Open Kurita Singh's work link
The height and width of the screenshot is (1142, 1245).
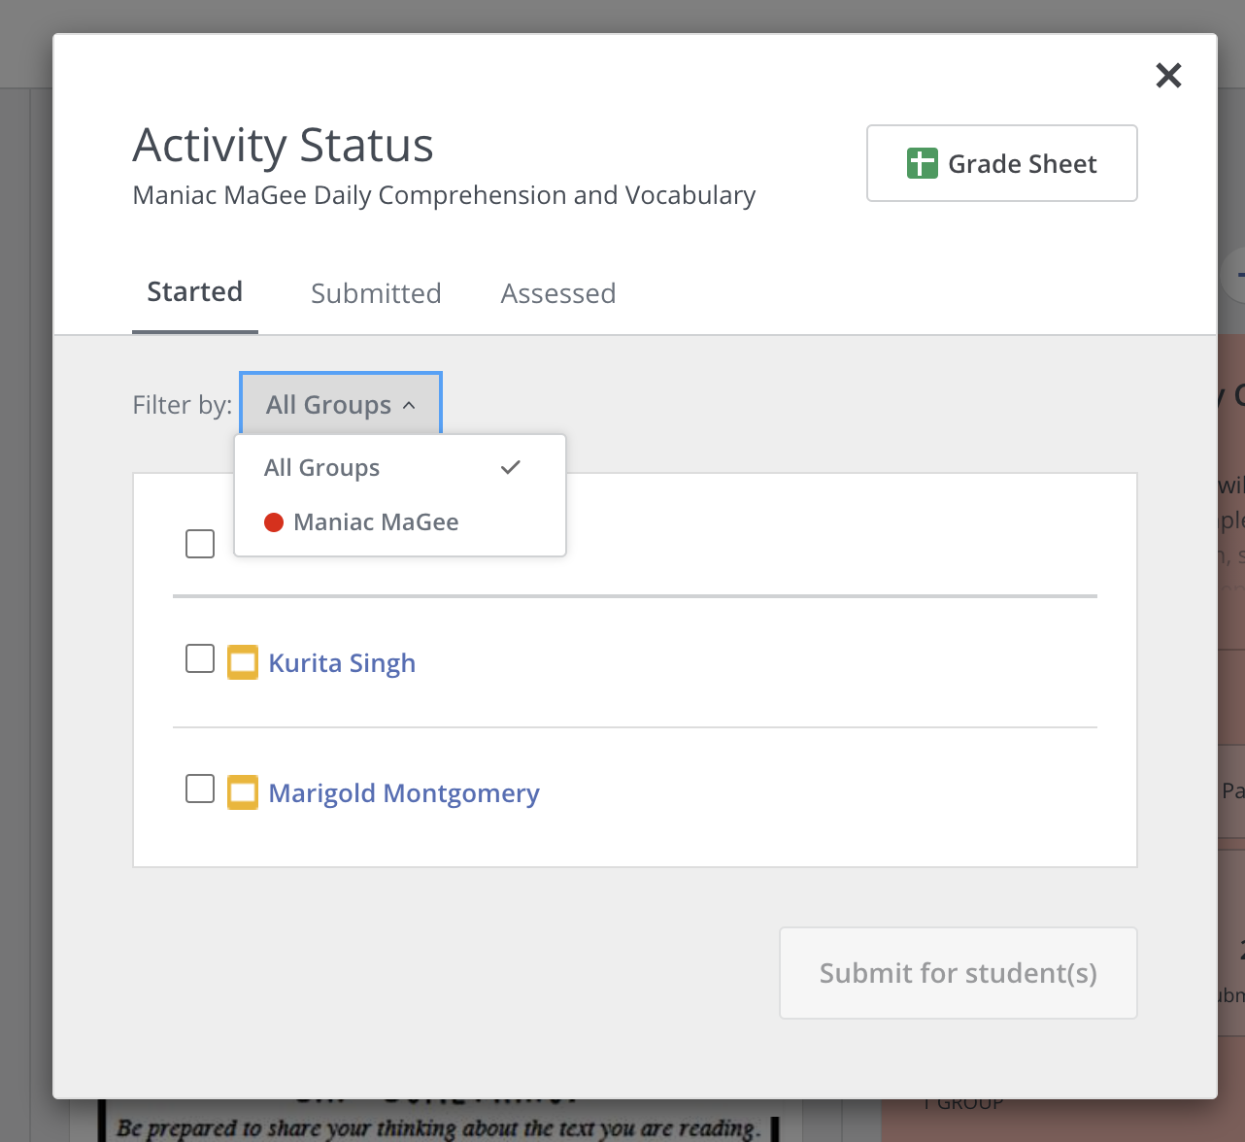(x=342, y=663)
